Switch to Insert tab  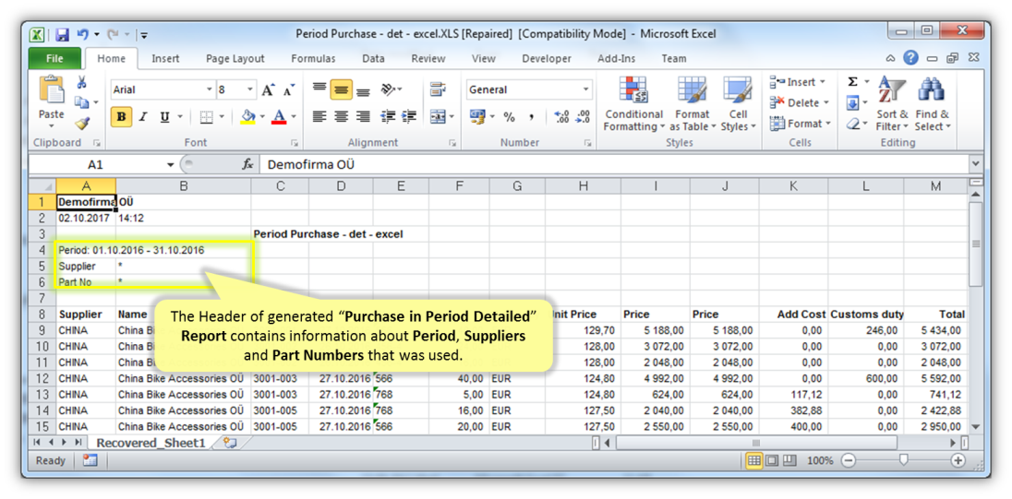click(166, 58)
